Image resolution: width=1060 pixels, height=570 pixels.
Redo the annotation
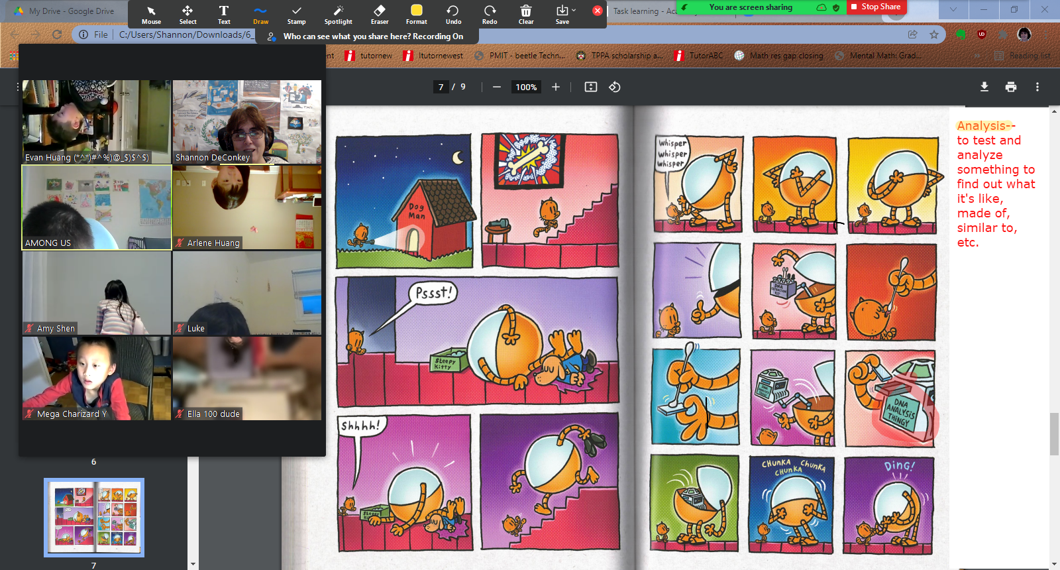click(490, 15)
